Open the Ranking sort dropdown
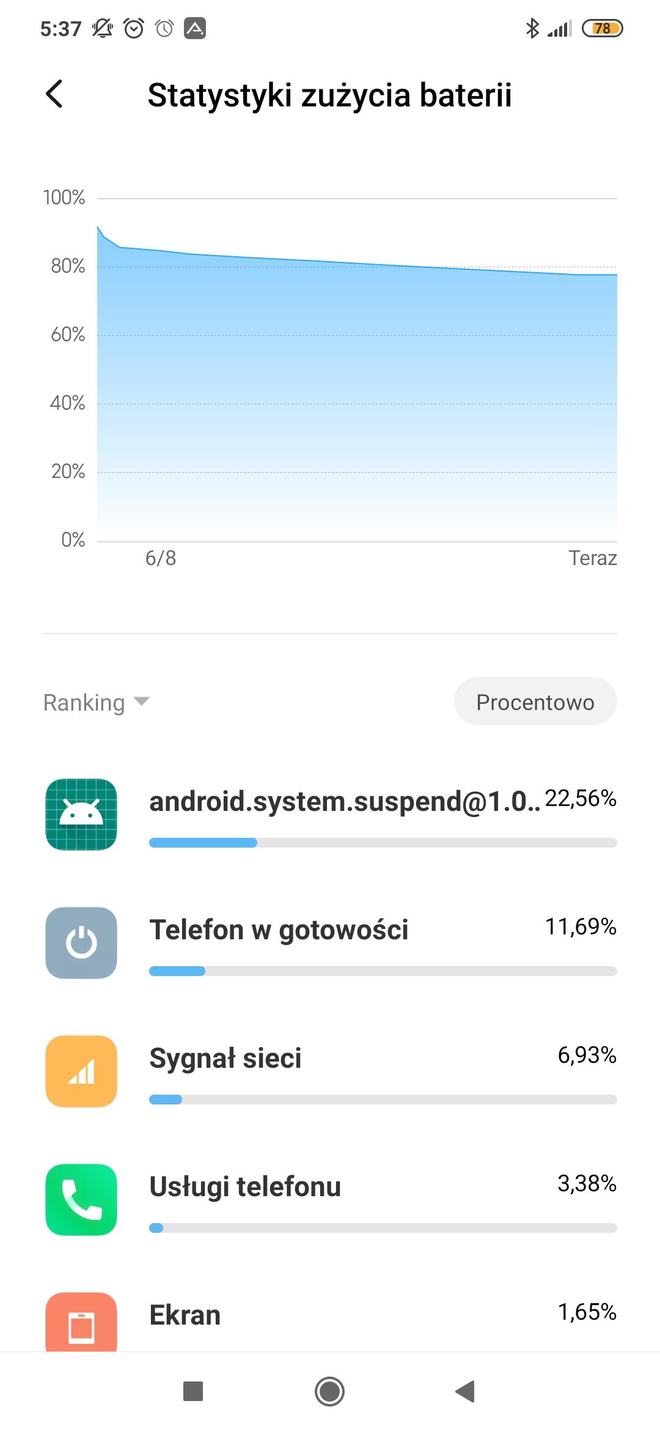Screen dimensions: 660x1431 [x=84, y=703]
